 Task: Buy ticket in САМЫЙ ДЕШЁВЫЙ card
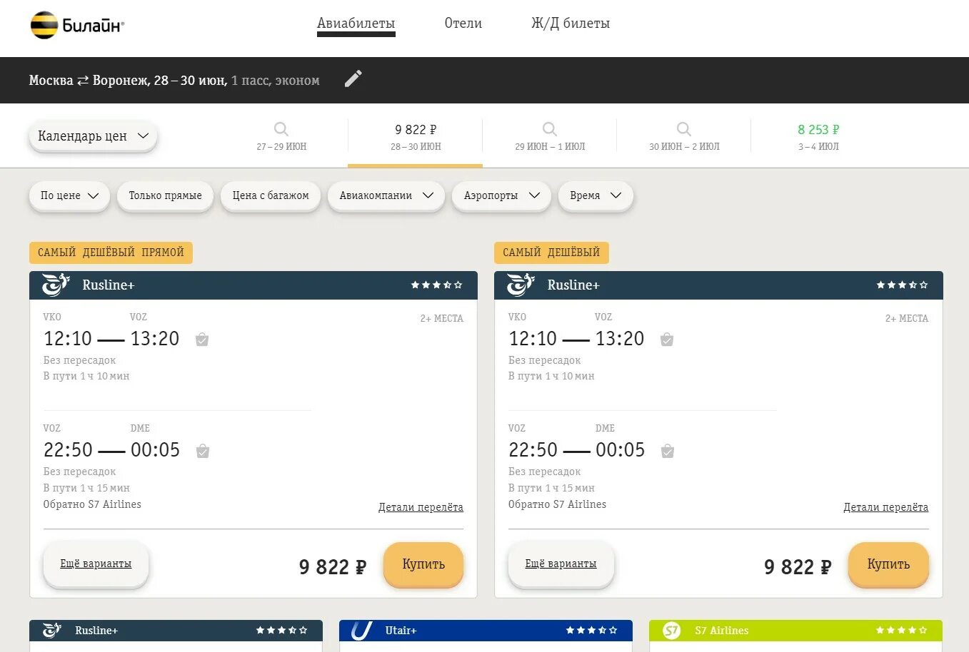tap(888, 564)
